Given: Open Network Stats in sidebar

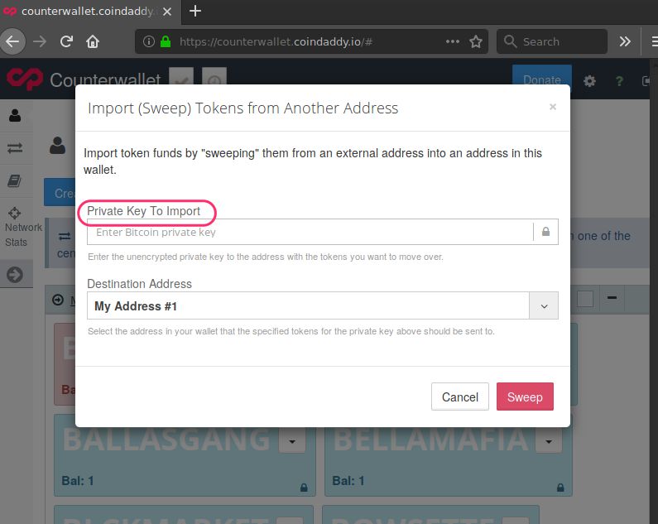Looking at the screenshot, I should [17, 227].
